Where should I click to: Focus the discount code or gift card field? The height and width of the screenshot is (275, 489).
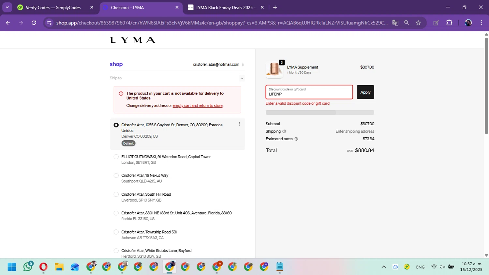[309, 92]
